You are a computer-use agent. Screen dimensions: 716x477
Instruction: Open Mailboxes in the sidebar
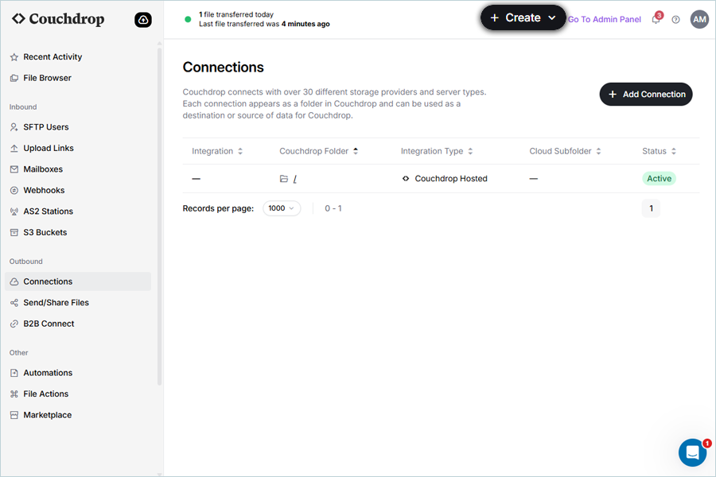tap(78, 169)
